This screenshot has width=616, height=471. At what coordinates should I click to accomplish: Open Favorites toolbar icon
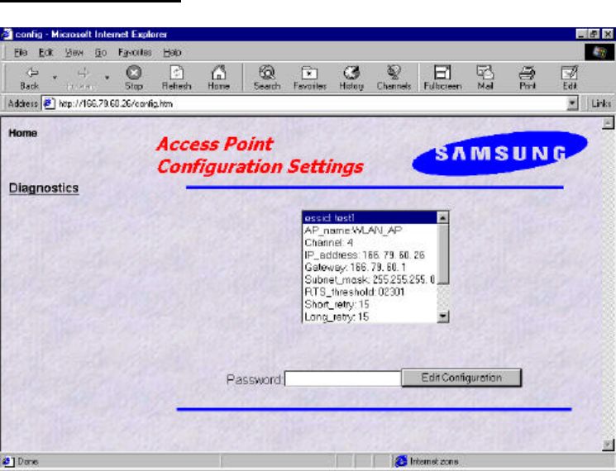coord(309,73)
